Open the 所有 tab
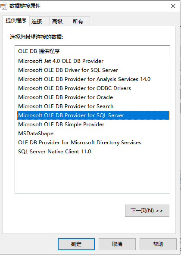Image resolution: width=181 pixels, height=255 pixels. tap(80, 21)
